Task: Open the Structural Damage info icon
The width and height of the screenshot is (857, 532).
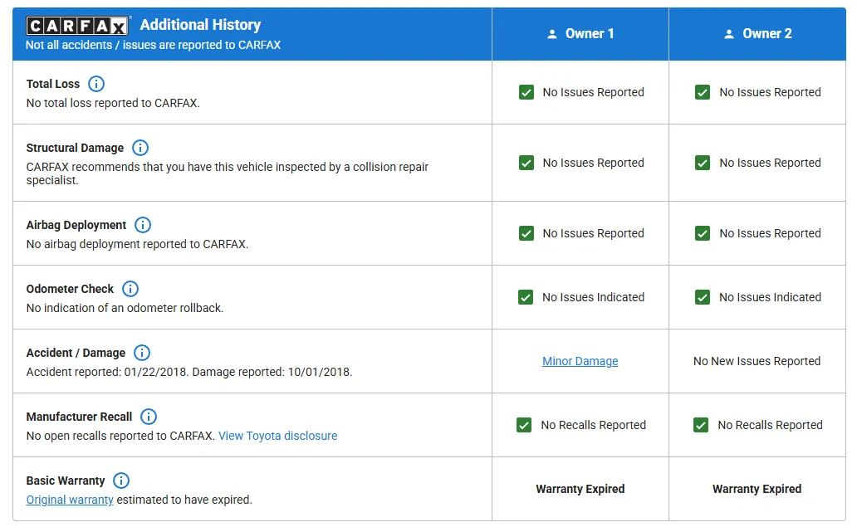Action: (140, 148)
